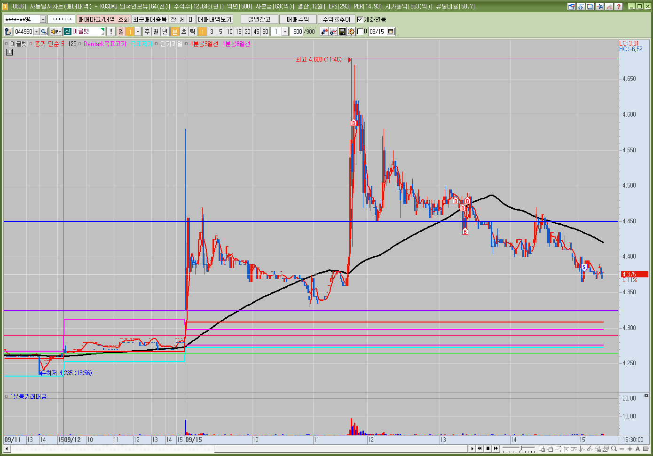
Task: Click the chart line tool icon left of the floppy disk
Action: 333,31
